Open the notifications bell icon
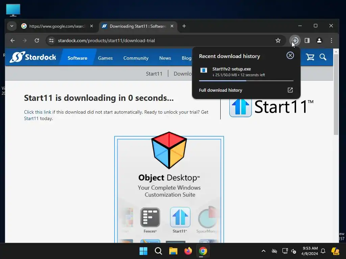346x259 pixels. 323,251
